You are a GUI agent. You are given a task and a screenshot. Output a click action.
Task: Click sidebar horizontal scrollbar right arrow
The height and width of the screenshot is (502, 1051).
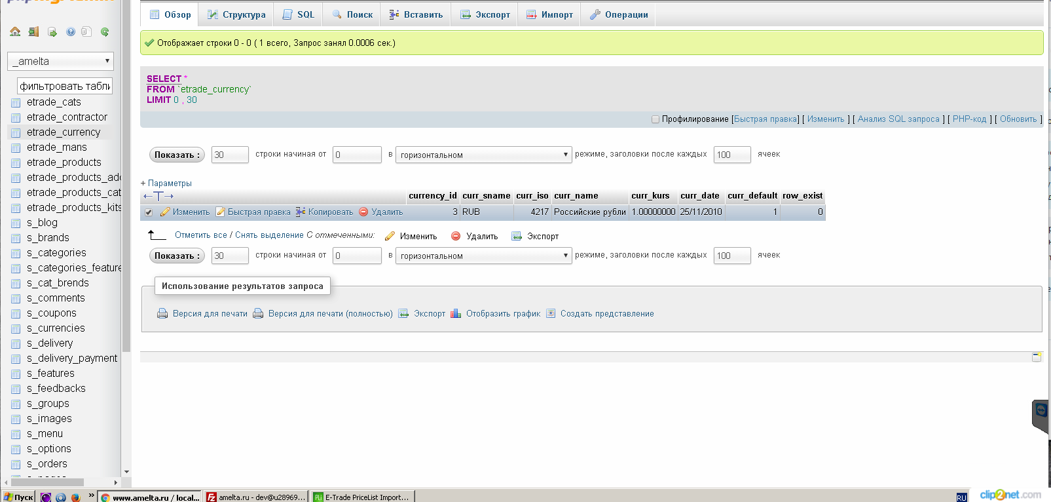pos(116,482)
